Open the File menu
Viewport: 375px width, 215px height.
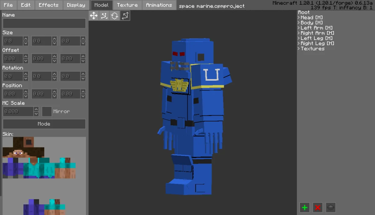point(8,5)
